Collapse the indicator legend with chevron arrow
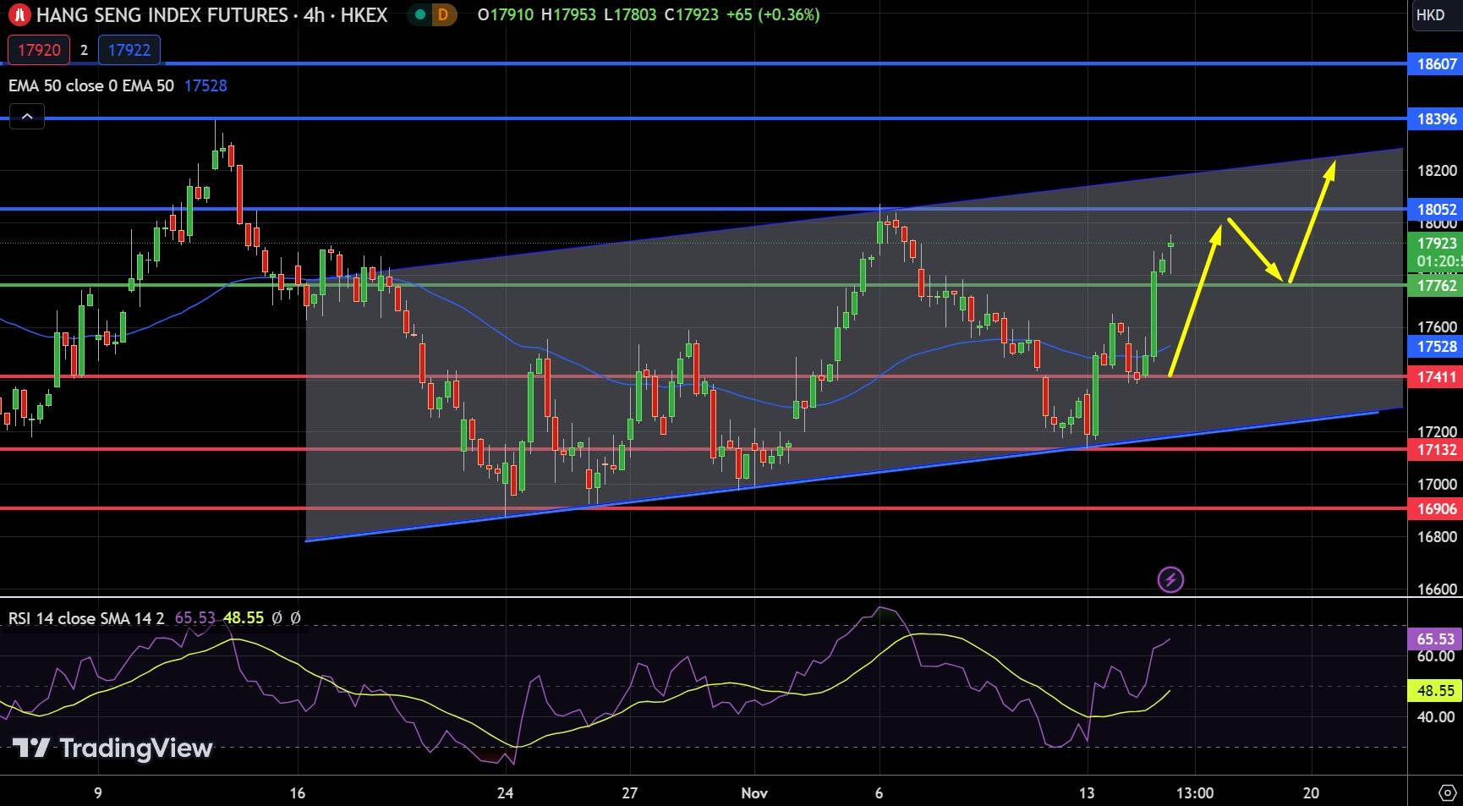The height and width of the screenshot is (806, 1463). [x=27, y=117]
